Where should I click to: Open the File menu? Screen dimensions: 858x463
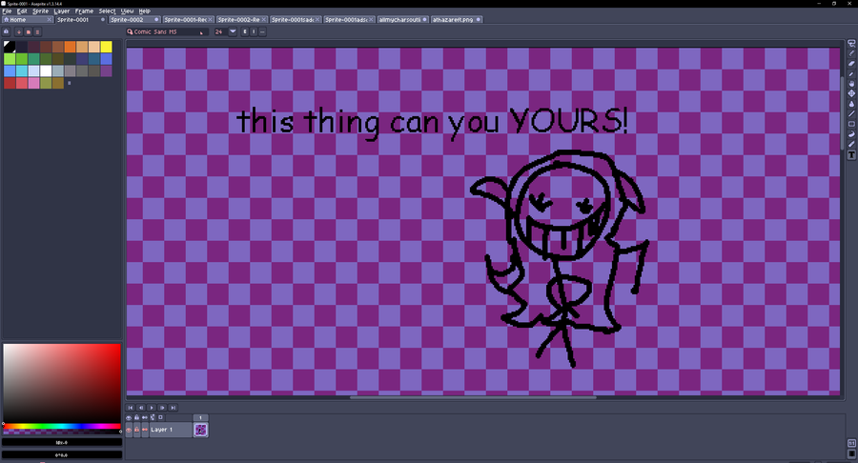click(7, 10)
